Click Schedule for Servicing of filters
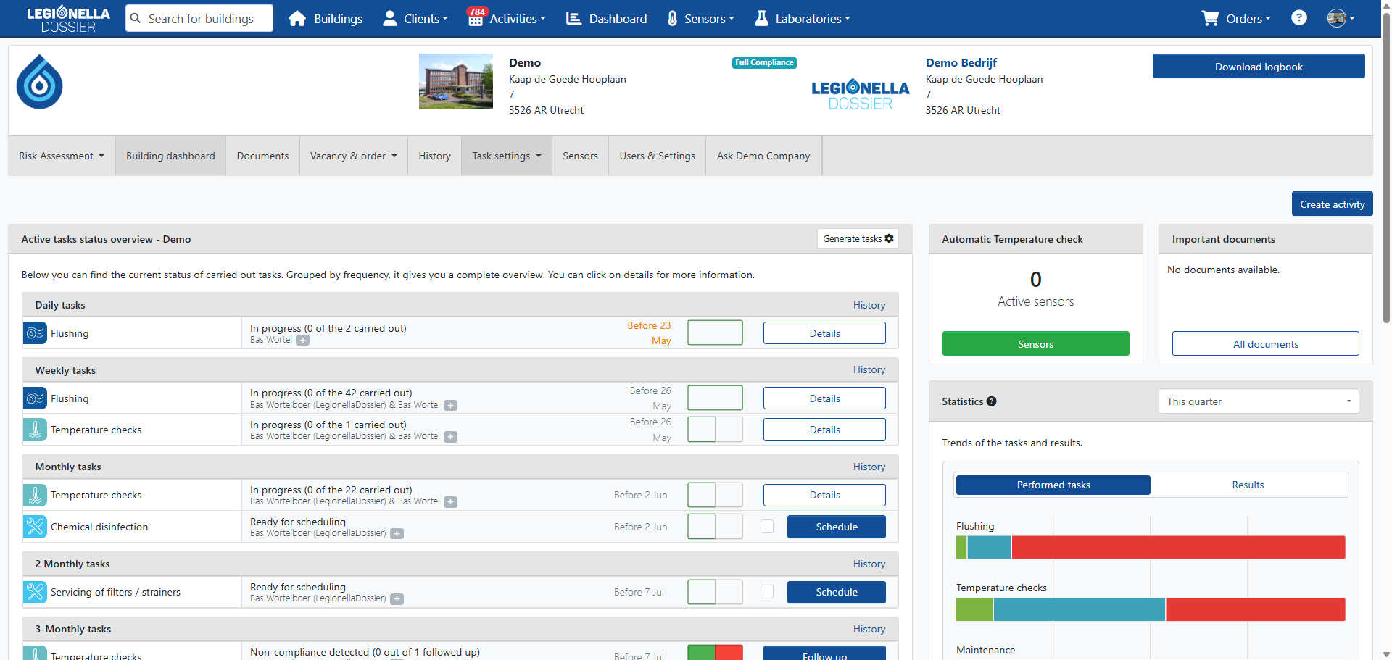This screenshot has width=1392, height=660. click(836, 592)
